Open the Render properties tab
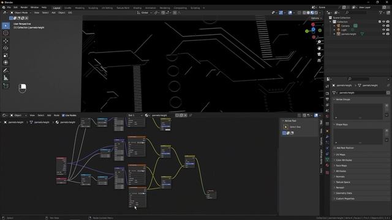This screenshot has width=392, height=220. point(327,94)
